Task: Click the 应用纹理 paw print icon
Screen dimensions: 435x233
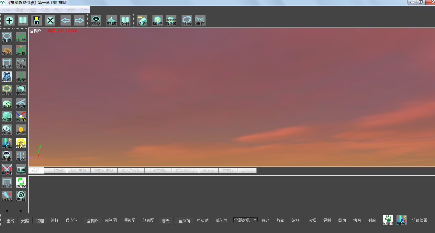Action: 388,220
